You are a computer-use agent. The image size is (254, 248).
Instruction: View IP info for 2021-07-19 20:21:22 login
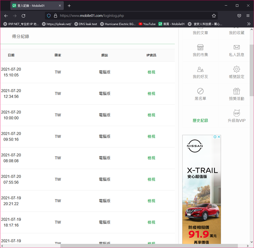click(151, 201)
